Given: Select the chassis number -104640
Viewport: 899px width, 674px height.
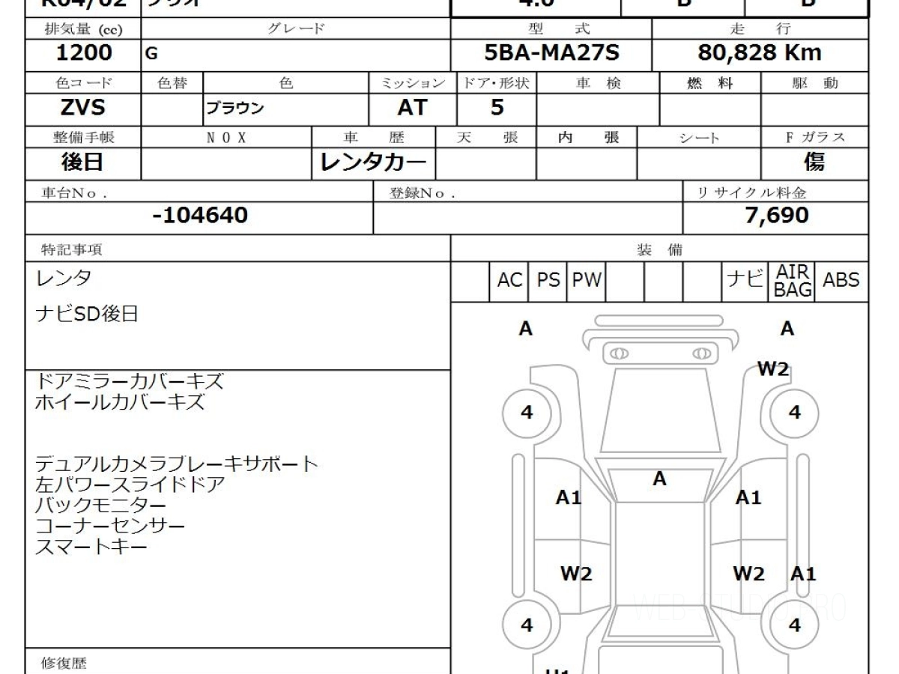Looking at the screenshot, I should point(199,216).
